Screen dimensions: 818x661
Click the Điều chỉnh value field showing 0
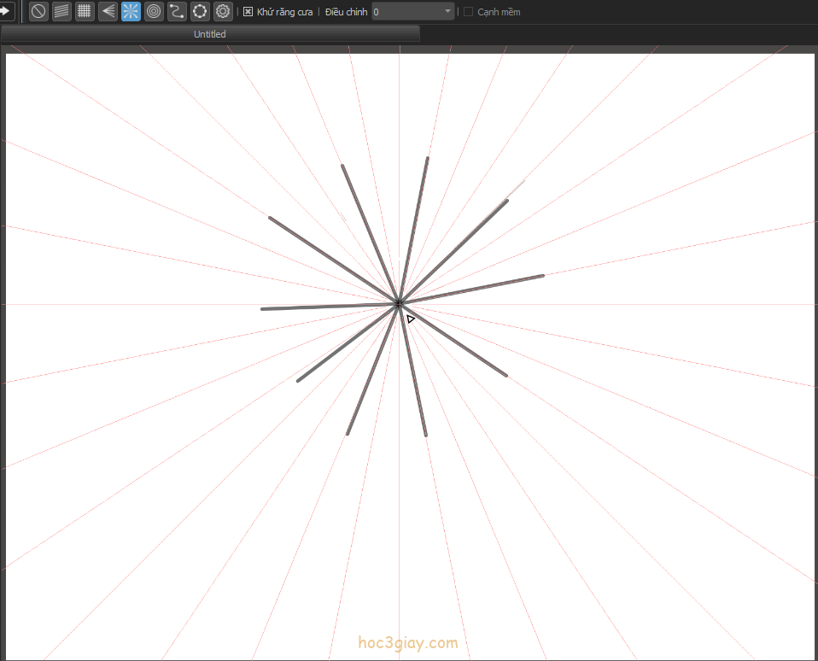pos(406,12)
